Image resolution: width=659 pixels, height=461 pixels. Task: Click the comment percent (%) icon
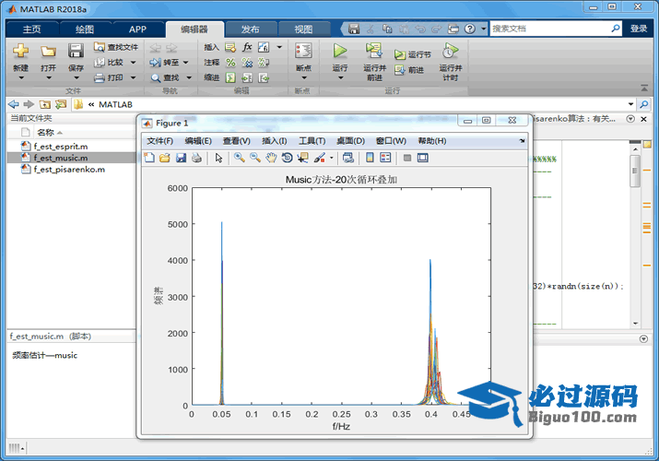click(230, 63)
